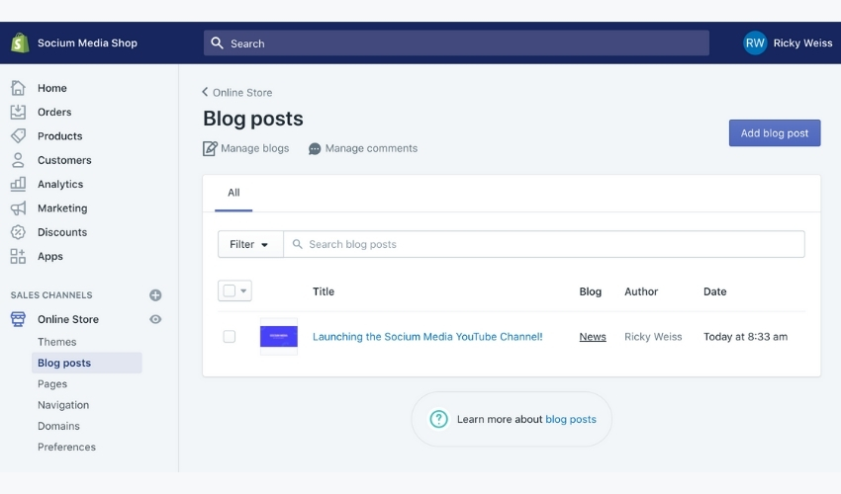The image size is (841, 494).
Task: Click the Manage comments speech bubble icon
Action: [x=315, y=149]
